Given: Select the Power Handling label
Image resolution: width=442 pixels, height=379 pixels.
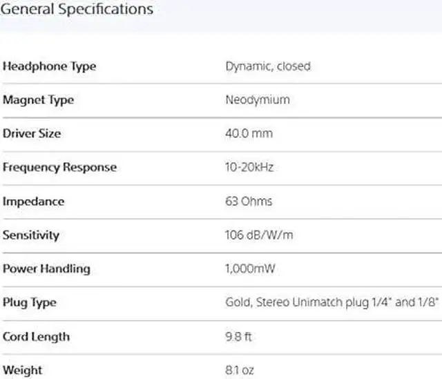Looking at the screenshot, I should pyautogui.click(x=46, y=269).
